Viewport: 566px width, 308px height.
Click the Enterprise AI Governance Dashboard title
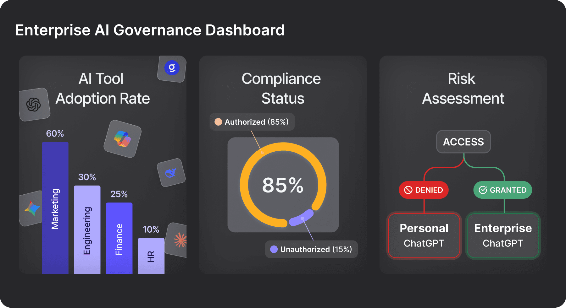(x=150, y=30)
